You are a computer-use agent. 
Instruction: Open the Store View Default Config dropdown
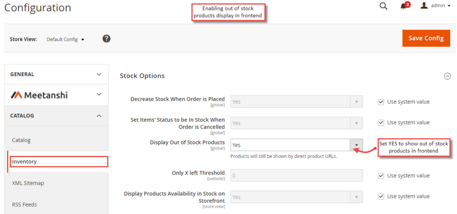click(x=65, y=40)
